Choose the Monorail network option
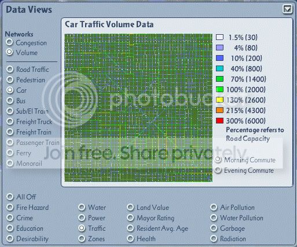The width and height of the screenshot is (297, 247). [10, 163]
